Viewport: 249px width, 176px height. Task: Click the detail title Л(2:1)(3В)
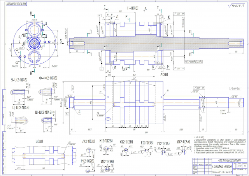coord(89,141)
